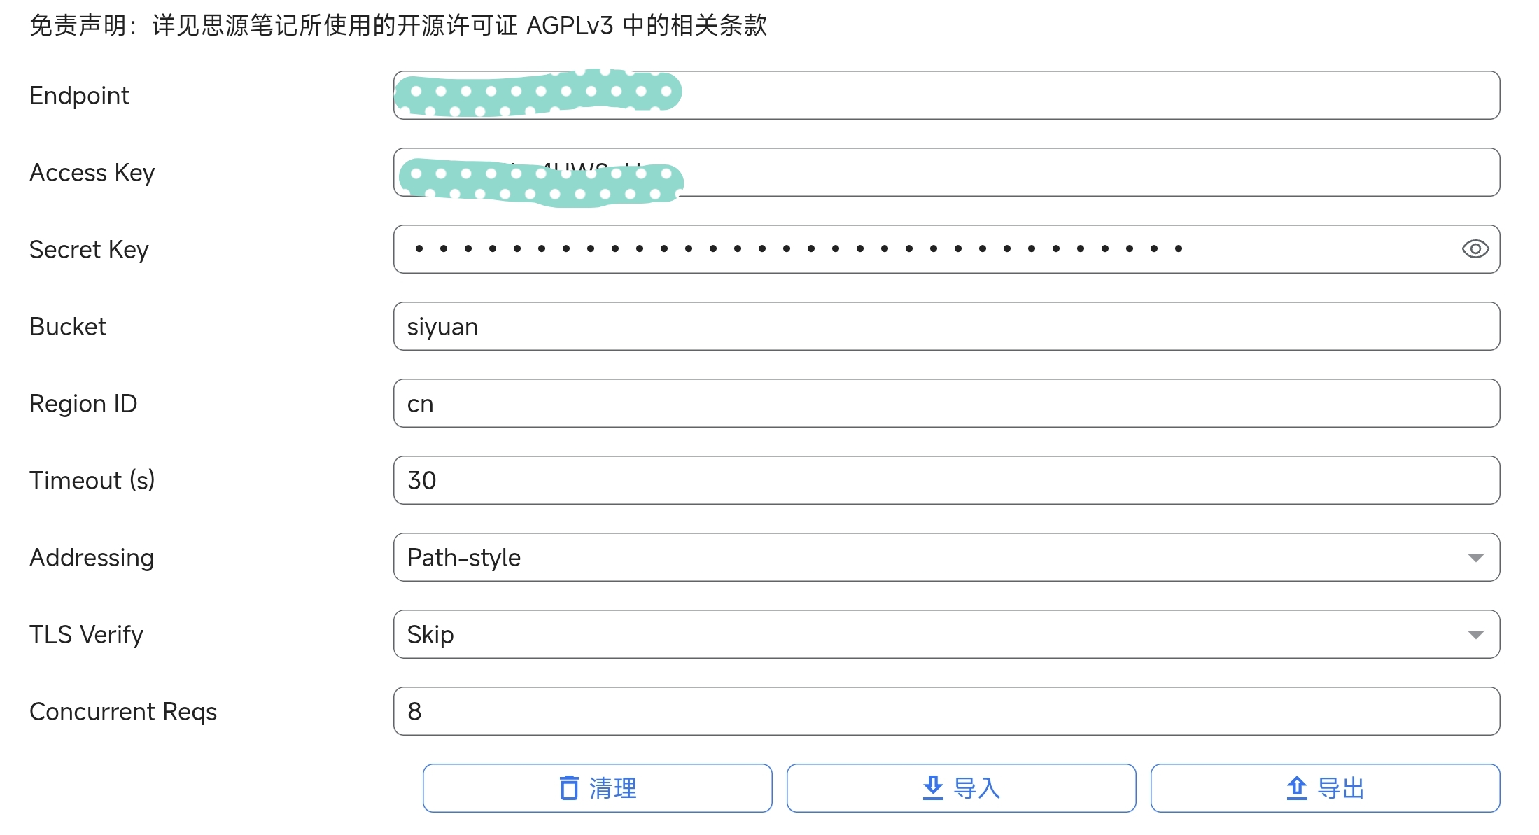Click the 免责声明 disclaimer text
This screenshot has width=1539, height=835.
[398, 26]
